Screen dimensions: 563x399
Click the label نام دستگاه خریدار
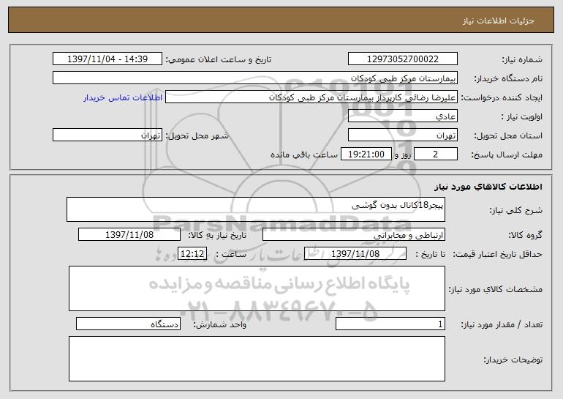pos(508,79)
